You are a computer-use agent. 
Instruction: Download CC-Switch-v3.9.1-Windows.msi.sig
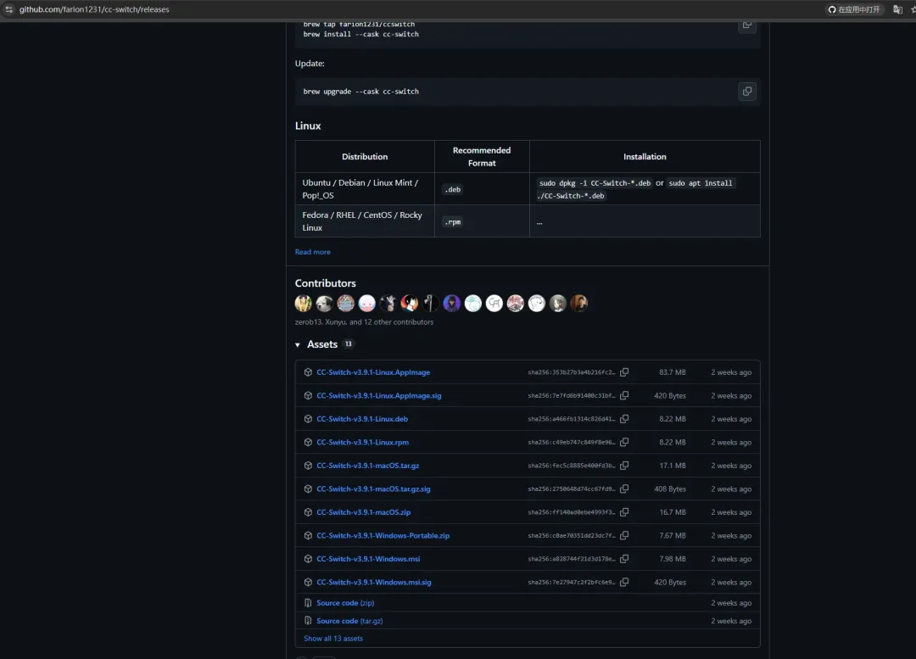[x=374, y=583]
